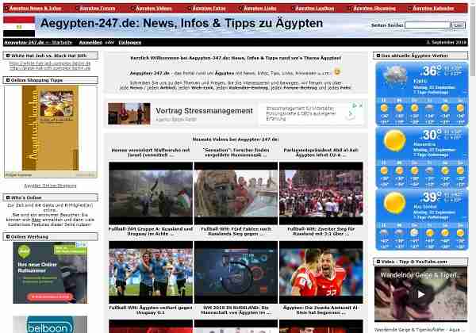476x333 pixels.
Task: Click the Ägypten-Wetter block header icon
Action: (x=378, y=55)
